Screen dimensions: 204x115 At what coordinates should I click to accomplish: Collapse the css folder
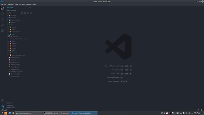[x=13, y=34]
